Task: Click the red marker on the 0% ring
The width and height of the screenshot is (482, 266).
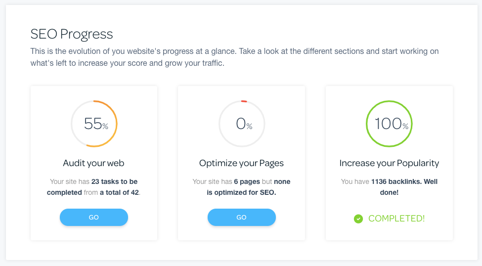Action: [244, 101]
